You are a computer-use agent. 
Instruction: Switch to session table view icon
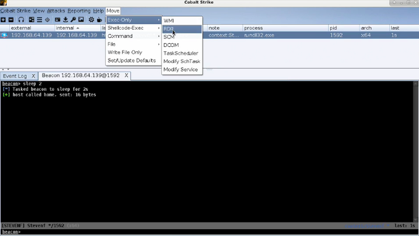[x=40, y=20]
